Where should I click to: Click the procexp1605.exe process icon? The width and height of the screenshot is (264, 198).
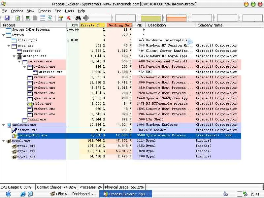[14, 135]
